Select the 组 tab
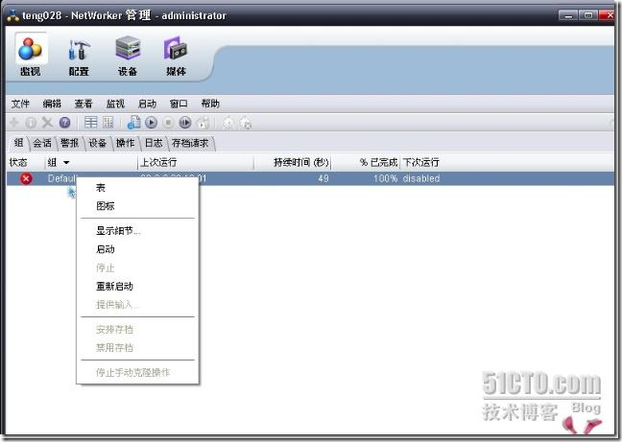The image size is (622, 442). (18, 143)
